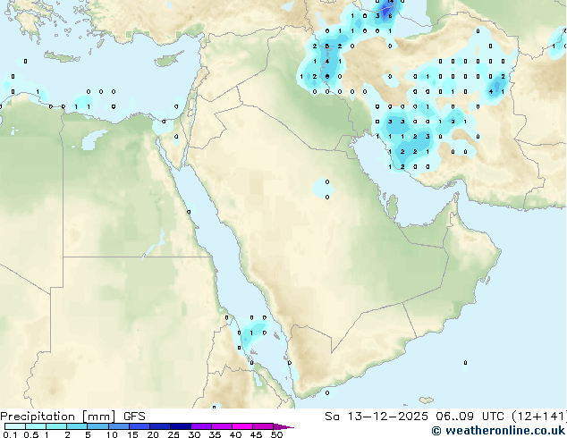Click the 45–50 mm legend color box
The width and height of the screenshot is (567, 438).
click(x=263, y=426)
